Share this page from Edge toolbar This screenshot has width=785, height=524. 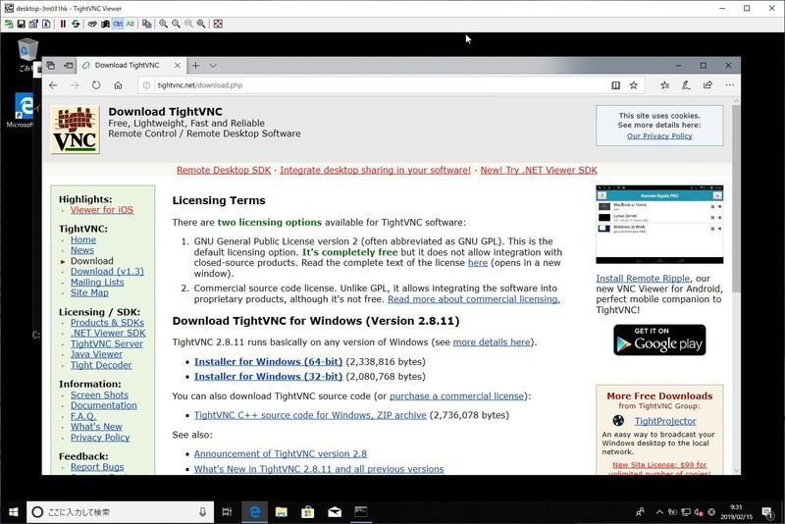[707, 85]
